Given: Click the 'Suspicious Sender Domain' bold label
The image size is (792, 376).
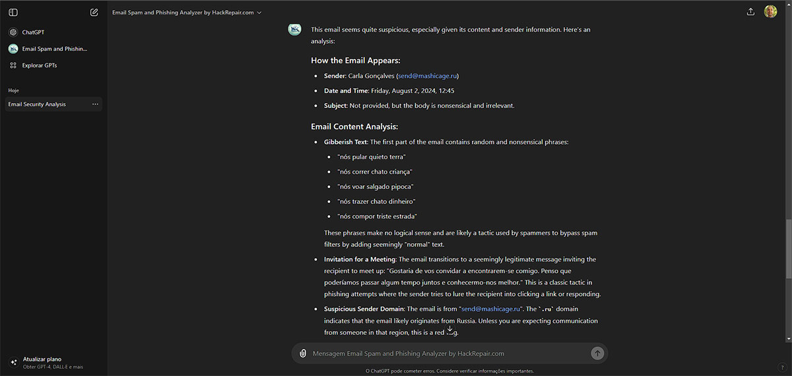Looking at the screenshot, I should 364,309.
